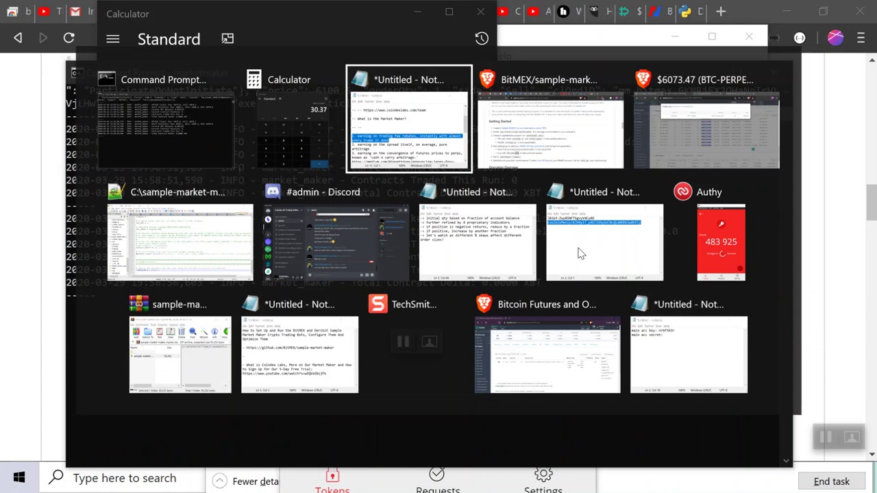Switch to Authy window showing 483 925

click(721, 242)
